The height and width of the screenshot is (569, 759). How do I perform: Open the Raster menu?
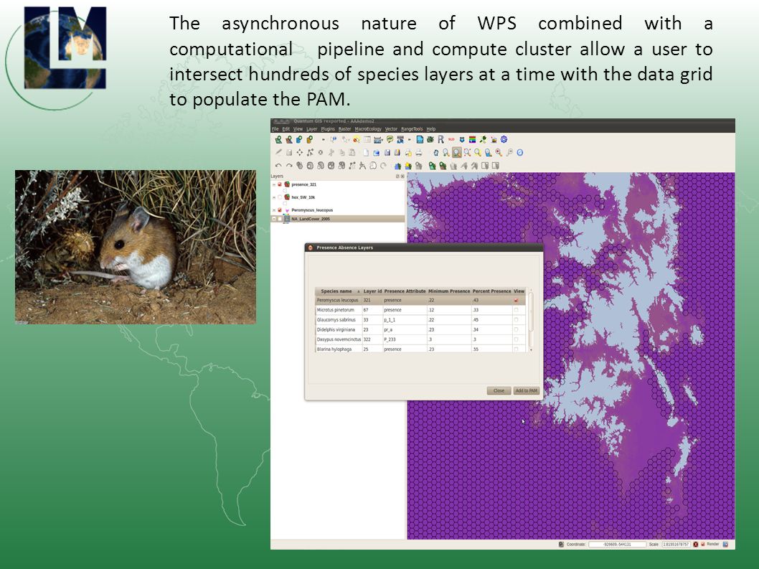coord(344,129)
